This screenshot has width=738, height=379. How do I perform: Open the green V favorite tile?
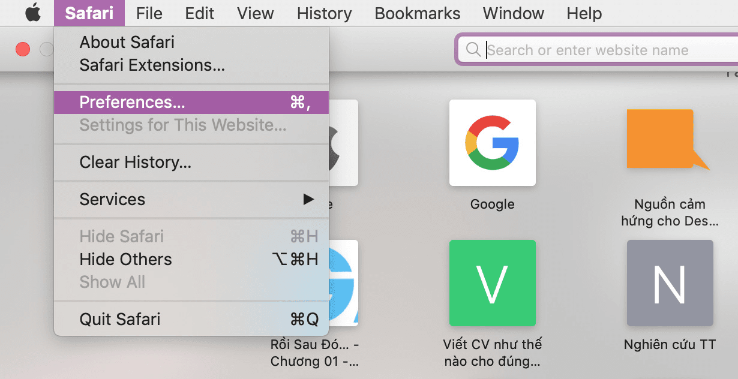click(x=493, y=283)
